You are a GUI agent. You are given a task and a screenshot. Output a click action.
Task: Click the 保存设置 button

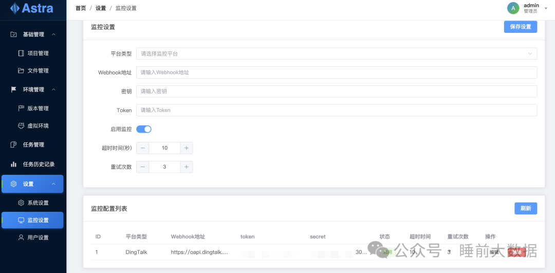[x=520, y=27]
